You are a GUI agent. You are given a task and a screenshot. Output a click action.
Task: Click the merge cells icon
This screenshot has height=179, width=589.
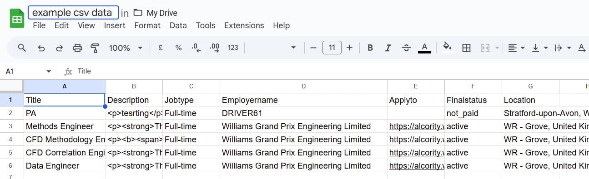(485, 48)
